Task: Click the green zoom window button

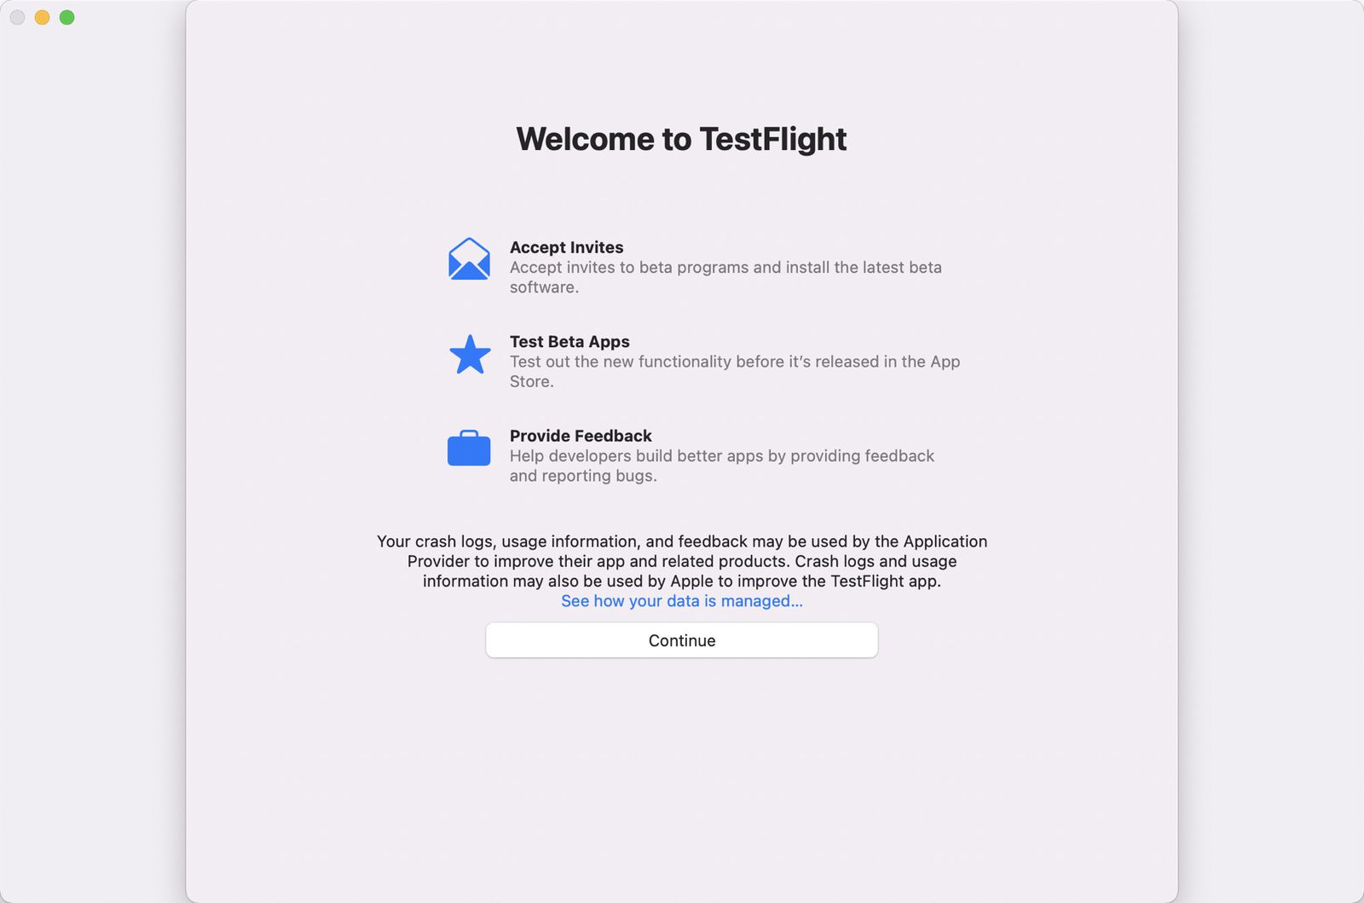Action: coord(65,17)
